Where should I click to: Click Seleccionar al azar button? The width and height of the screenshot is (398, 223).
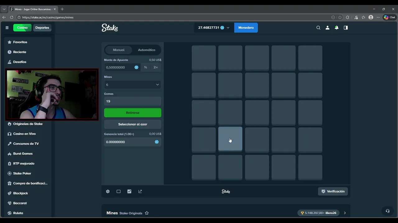[132, 124]
